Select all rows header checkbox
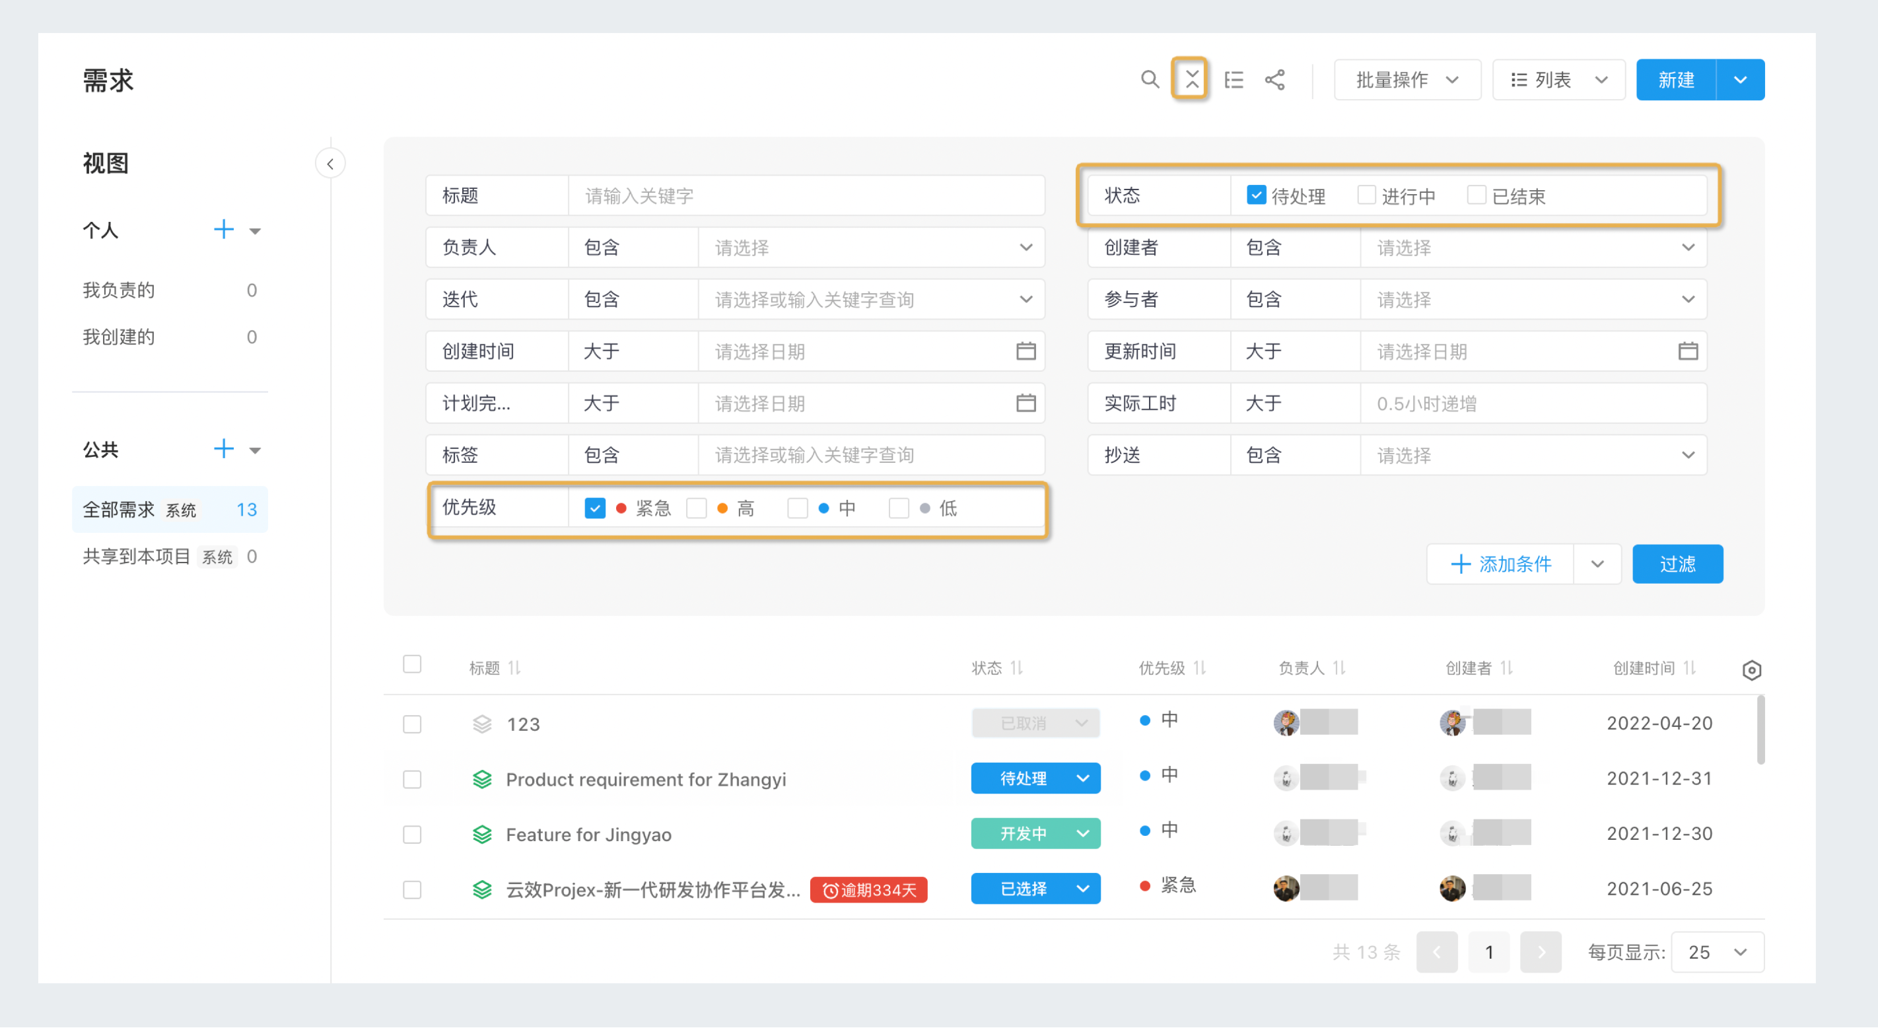 coord(412,665)
